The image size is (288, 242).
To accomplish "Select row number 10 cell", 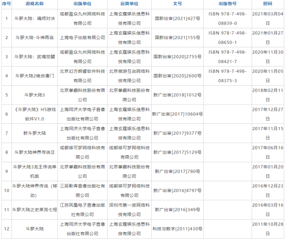I will [x=7, y=190].
